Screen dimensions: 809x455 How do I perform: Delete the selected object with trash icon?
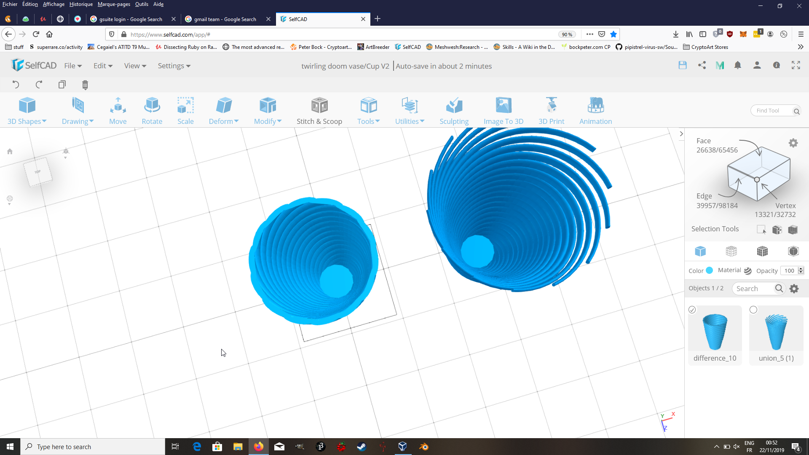click(x=85, y=85)
